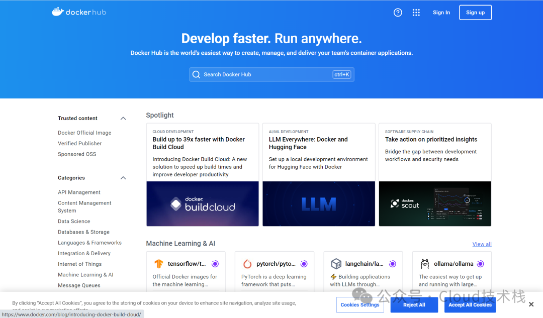Open the apps grid menu icon
543x318 pixels.
416,13
